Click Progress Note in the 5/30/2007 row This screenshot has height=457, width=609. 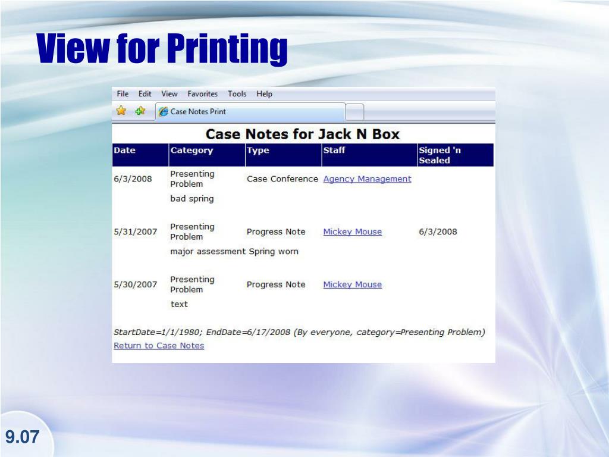276,284
